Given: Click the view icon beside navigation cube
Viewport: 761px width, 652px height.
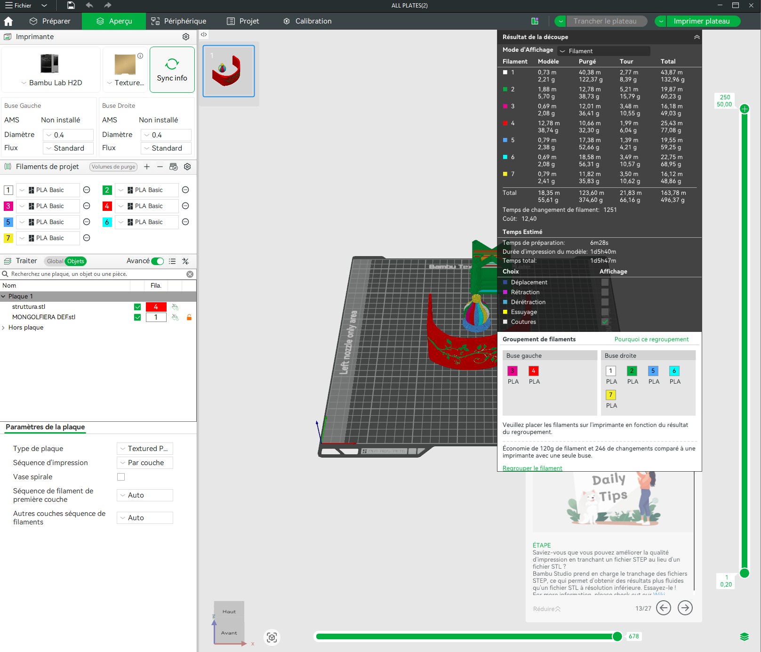Looking at the screenshot, I should pos(272,637).
